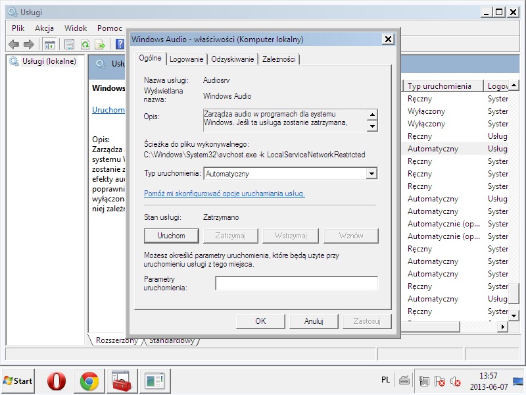
Task: Click the service status text Zatrzymano
Action: click(x=221, y=217)
